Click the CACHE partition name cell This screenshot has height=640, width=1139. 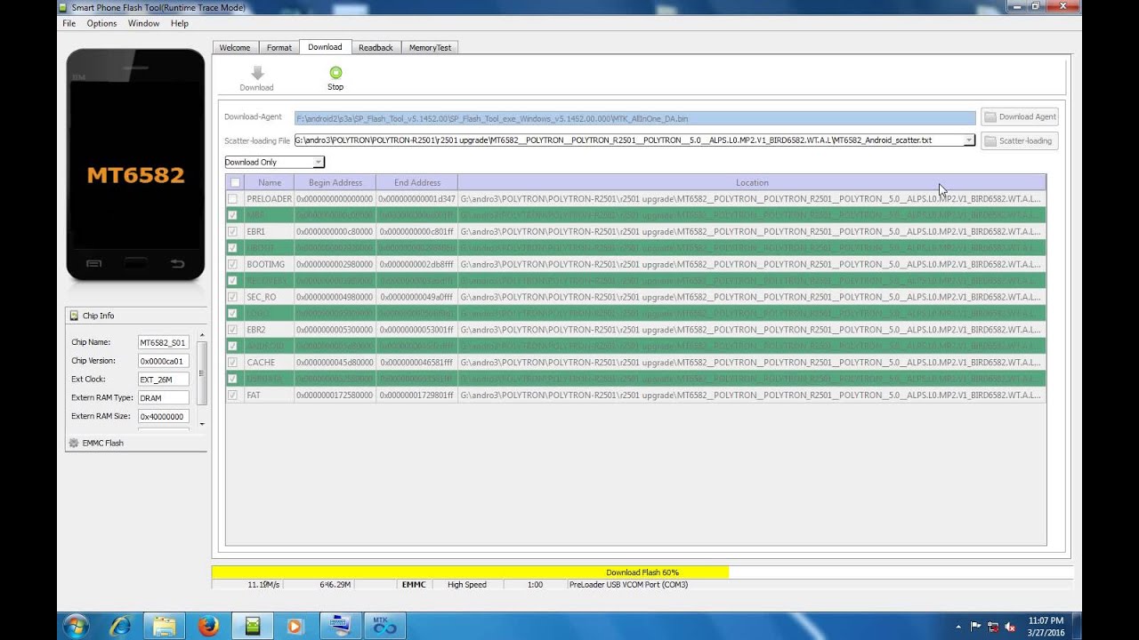tap(269, 363)
